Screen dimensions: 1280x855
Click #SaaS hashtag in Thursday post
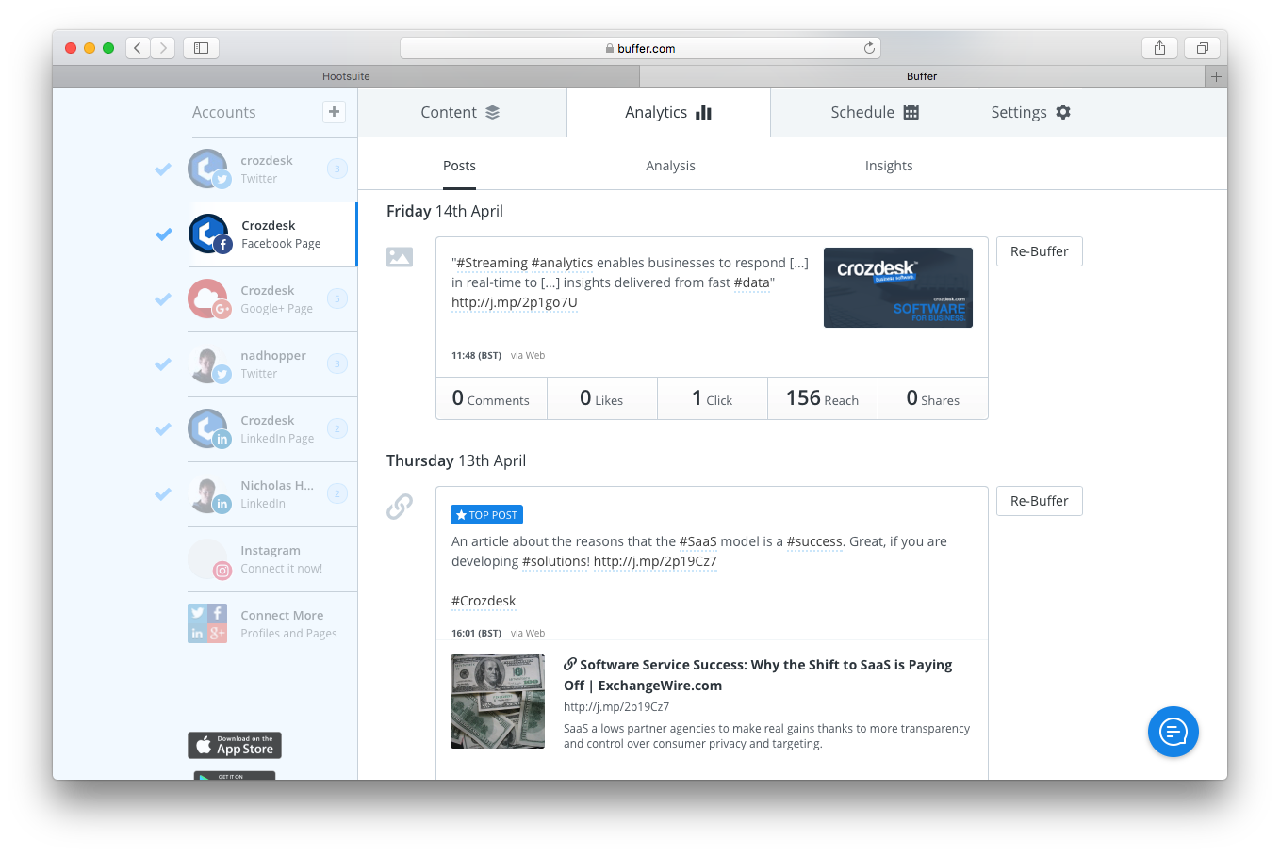coord(697,541)
